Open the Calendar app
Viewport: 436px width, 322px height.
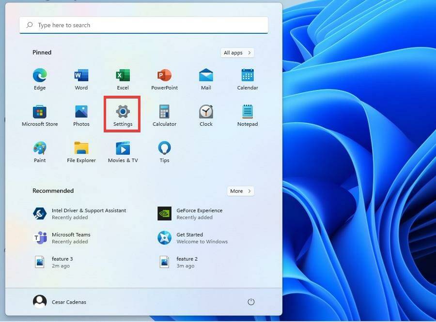247,76
